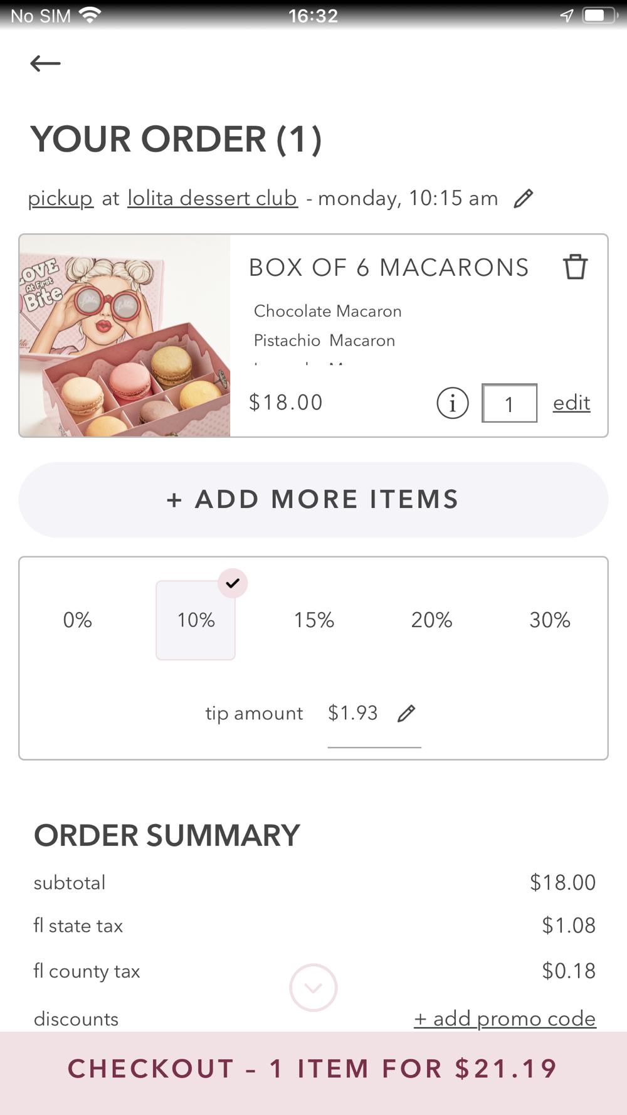The image size is (627, 1115).
Task: Click the pickup link
Action: pos(60,198)
